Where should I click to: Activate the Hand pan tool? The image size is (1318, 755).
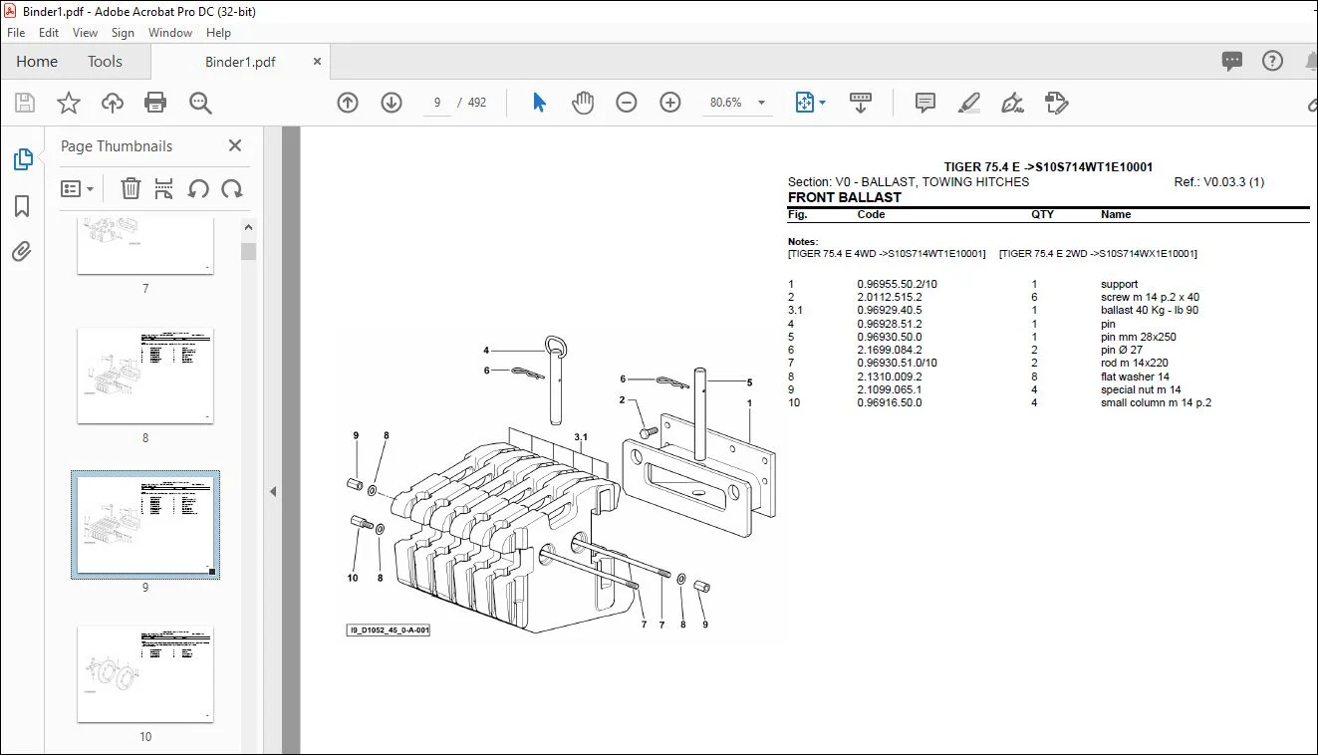(x=583, y=103)
